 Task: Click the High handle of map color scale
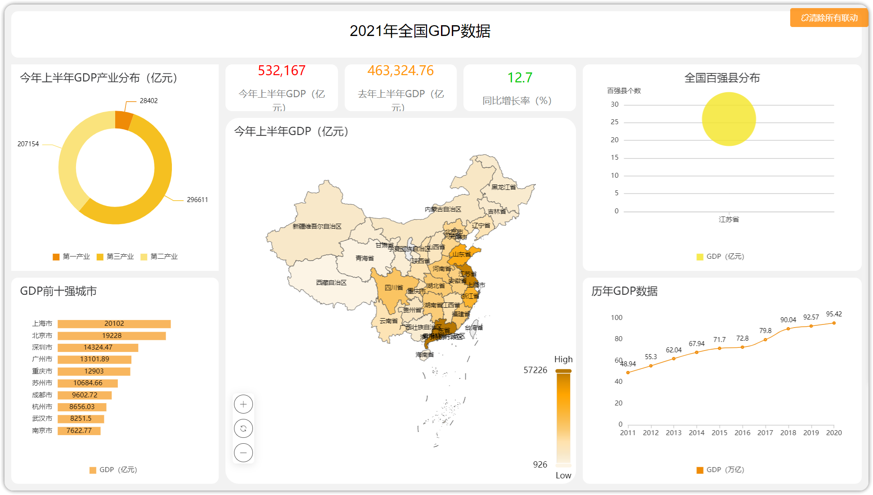point(563,371)
